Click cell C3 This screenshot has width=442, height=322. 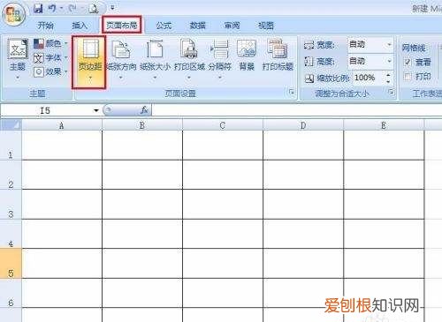tap(223, 205)
